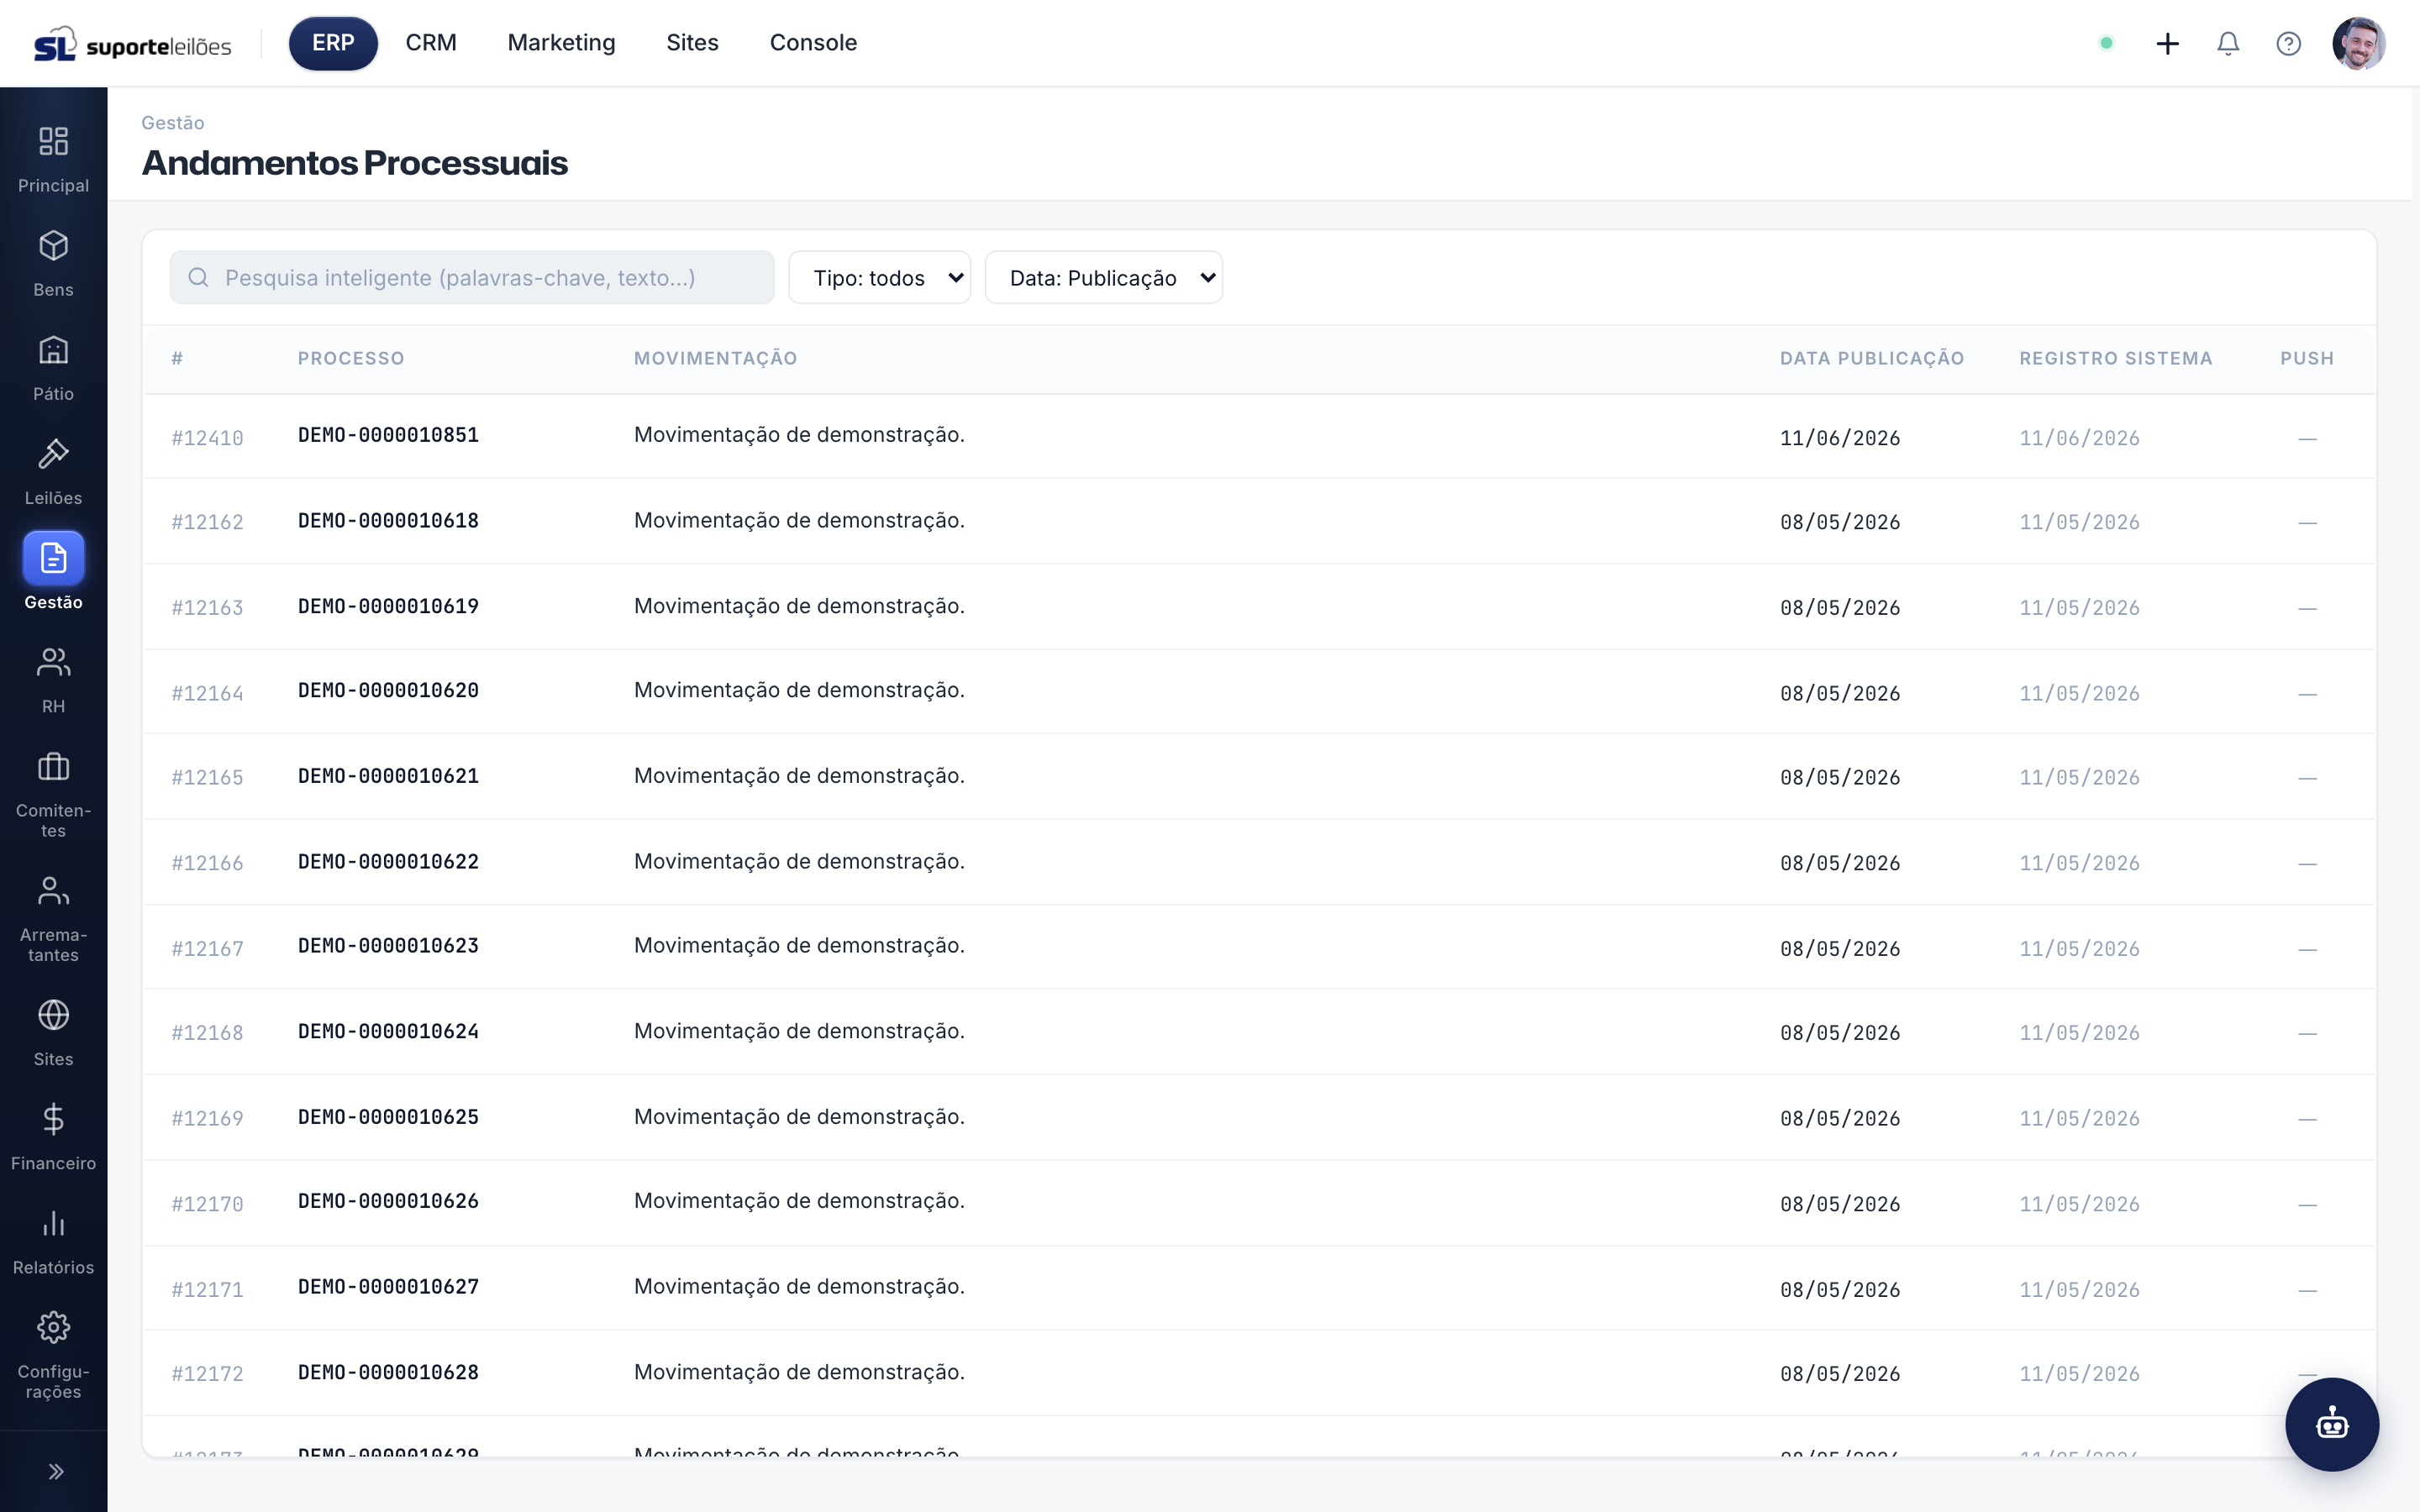Open user profile avatar
The height and width of the screenshot is (1512, 2420).
point(2358,43)
